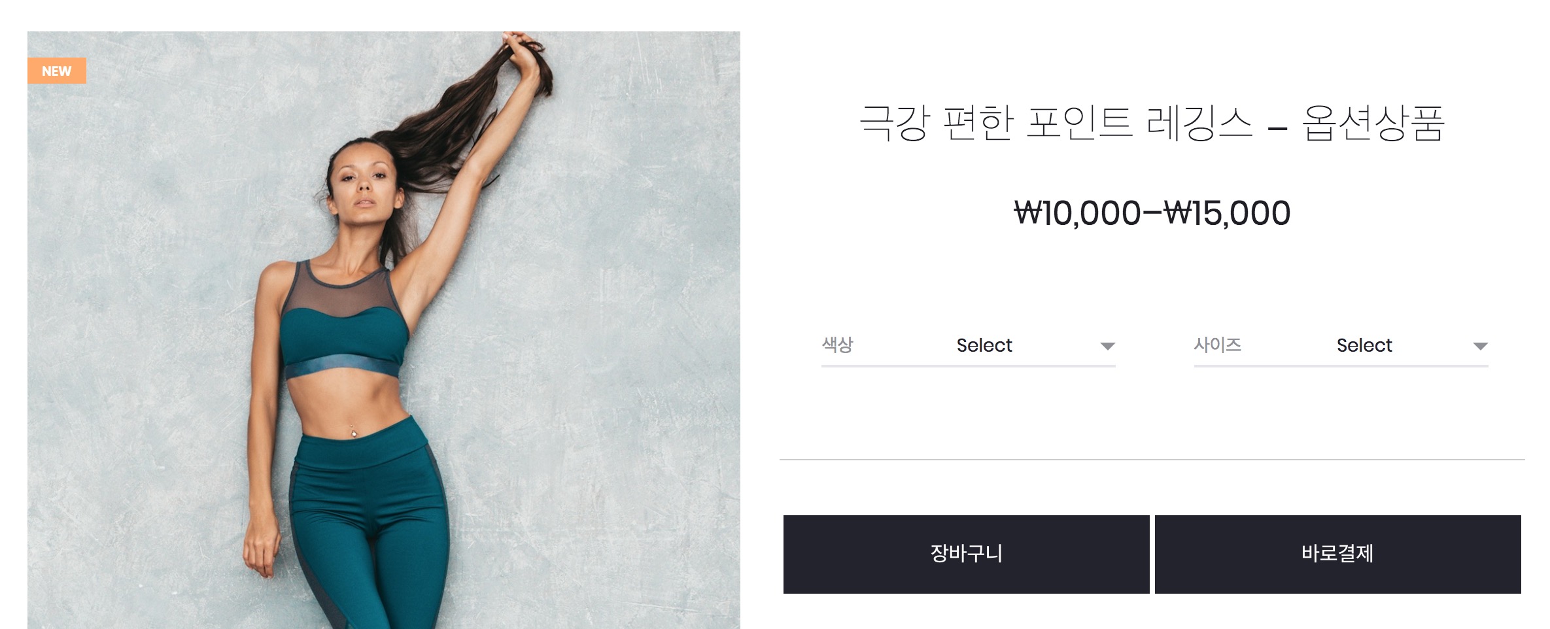
Task: Click the 색상 option label
Action: click(x=838, y=345)
